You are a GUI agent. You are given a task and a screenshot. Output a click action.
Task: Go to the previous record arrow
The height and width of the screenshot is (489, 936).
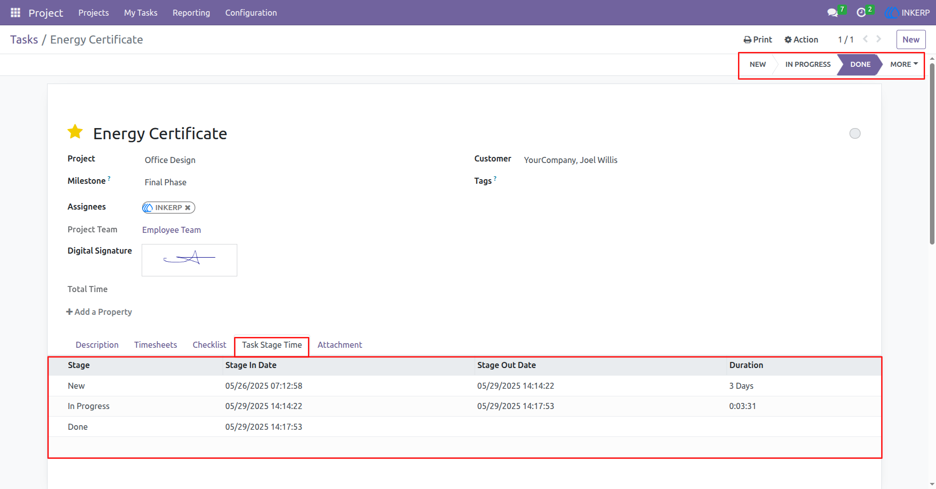[x=865, y=39]
